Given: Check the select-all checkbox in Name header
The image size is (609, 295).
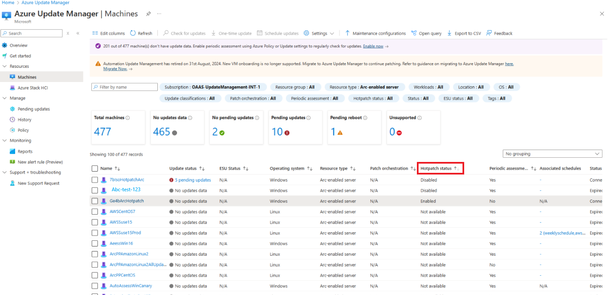Looking at the screenshot, I should [95, 169].
